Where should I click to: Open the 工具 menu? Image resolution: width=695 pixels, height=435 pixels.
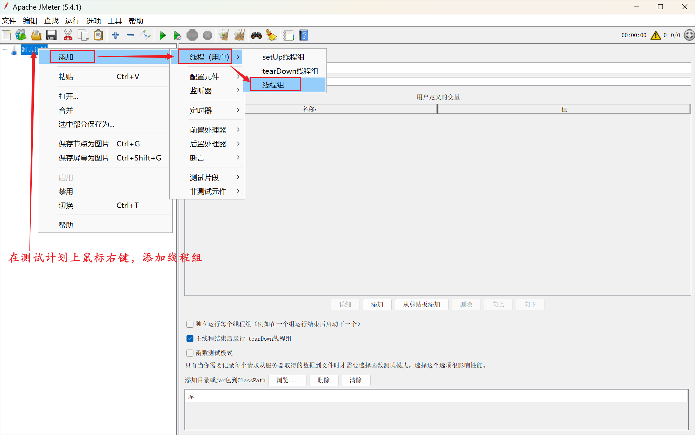(x=115, y=21)
